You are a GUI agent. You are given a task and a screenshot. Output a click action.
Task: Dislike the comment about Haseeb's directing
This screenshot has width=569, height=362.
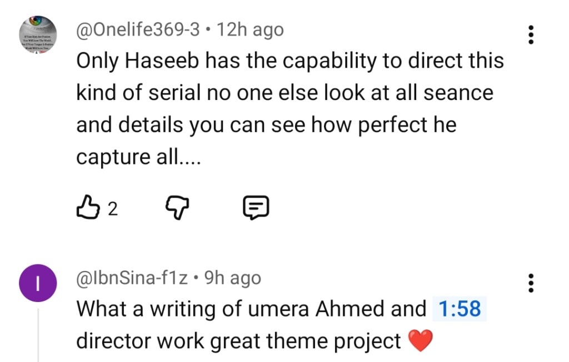(x=179, y=208)
